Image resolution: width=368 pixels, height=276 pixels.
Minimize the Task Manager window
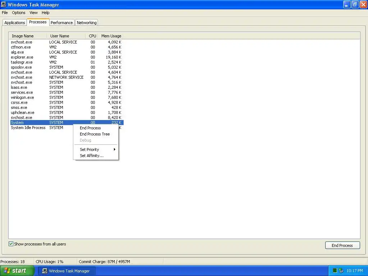coord(346,4)
